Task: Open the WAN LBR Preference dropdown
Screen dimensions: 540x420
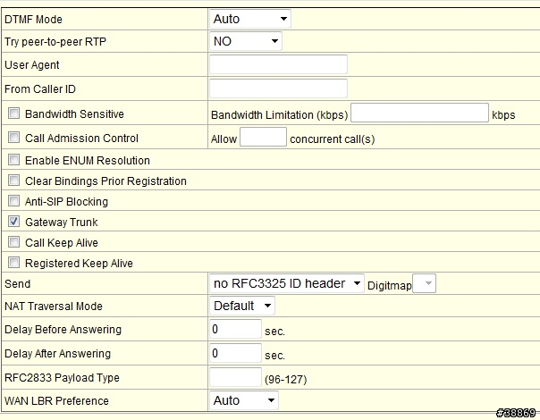Action: tap(244, 400)
